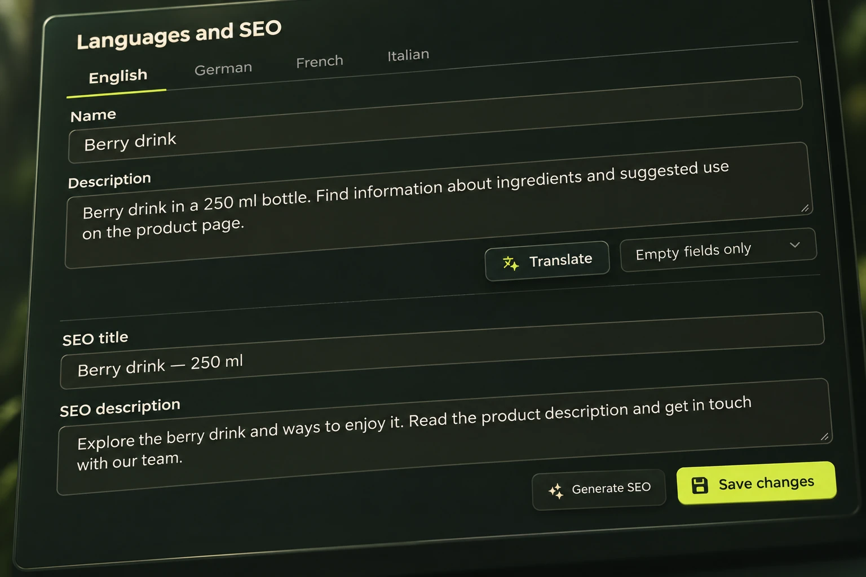Switch to the German language tab

(x=223, y=69)
